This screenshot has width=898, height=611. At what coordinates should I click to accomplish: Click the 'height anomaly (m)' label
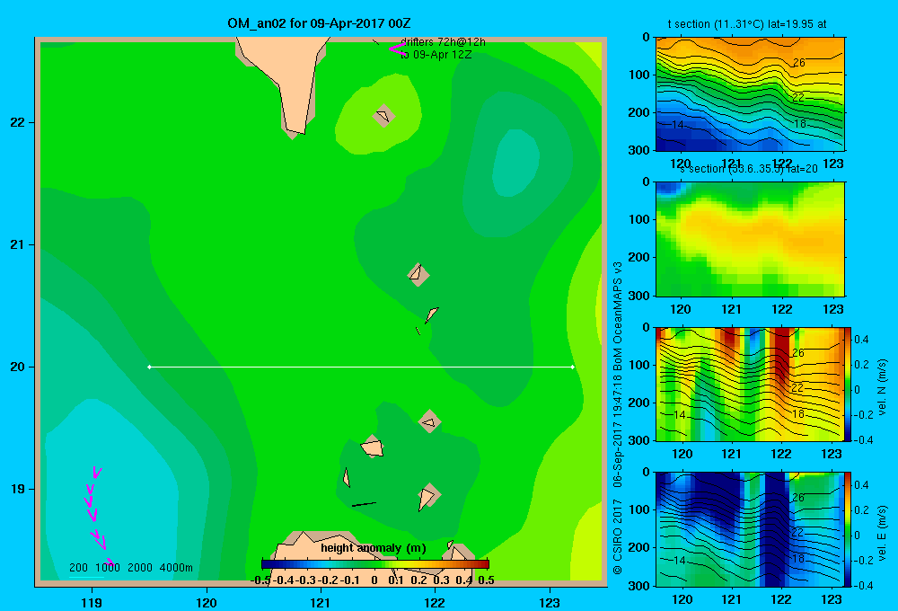(x=374, y=548)
